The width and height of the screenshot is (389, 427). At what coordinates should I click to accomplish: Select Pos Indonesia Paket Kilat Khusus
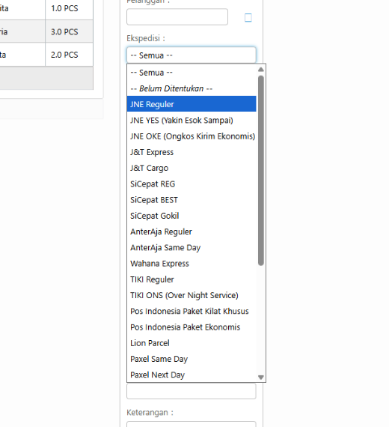click(x=192, y=312)
